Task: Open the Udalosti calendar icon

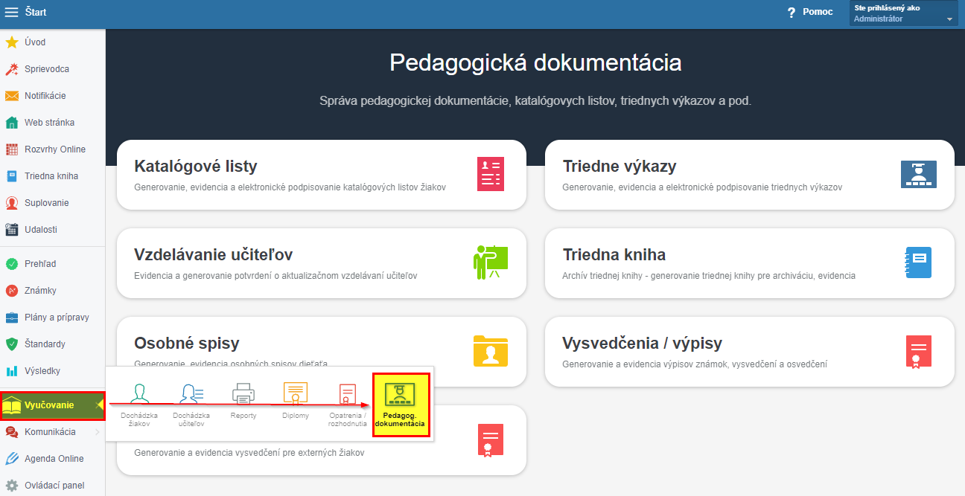Action: [12, 230]
